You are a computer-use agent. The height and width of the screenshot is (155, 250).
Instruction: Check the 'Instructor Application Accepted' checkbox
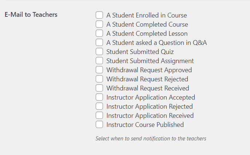(99, 97)
